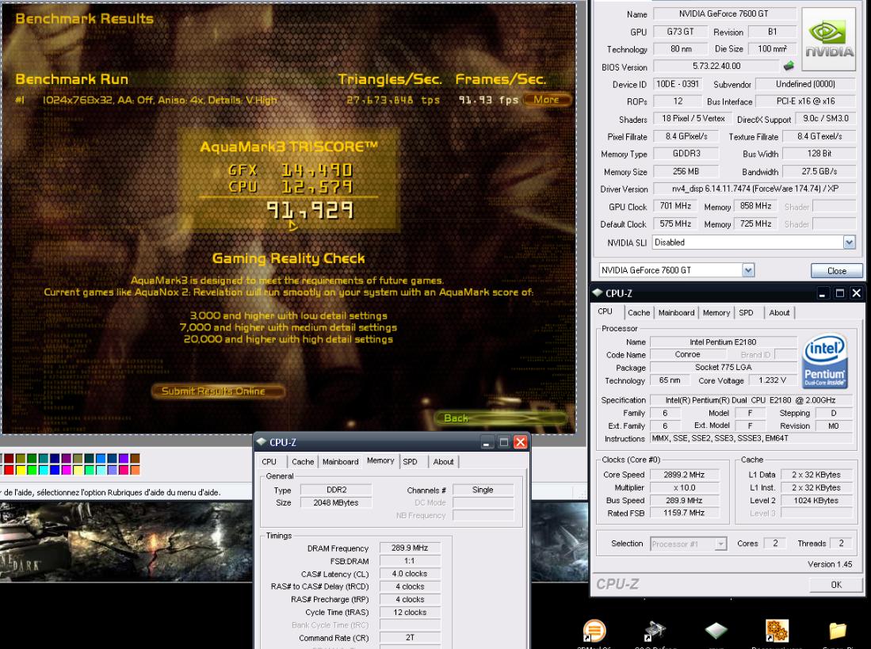Open the NVIDIA SLI dropdown showing Disabled

pos(849,242)
